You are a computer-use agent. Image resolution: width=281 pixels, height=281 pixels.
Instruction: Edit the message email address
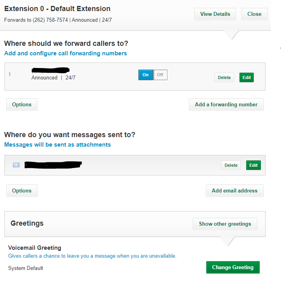pyautogui.click(x=253, y=165)
